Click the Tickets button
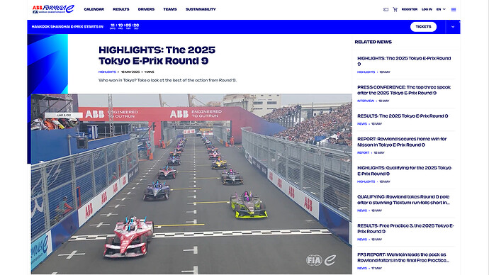Screen dimensions: 489x275 click(x=423, y=27)
